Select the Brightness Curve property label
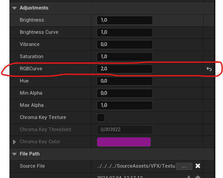 click(39, 32)
